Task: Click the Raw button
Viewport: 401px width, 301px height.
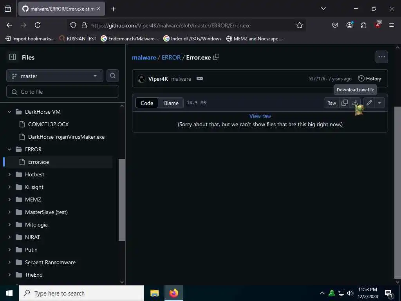Action: (331, 103)
